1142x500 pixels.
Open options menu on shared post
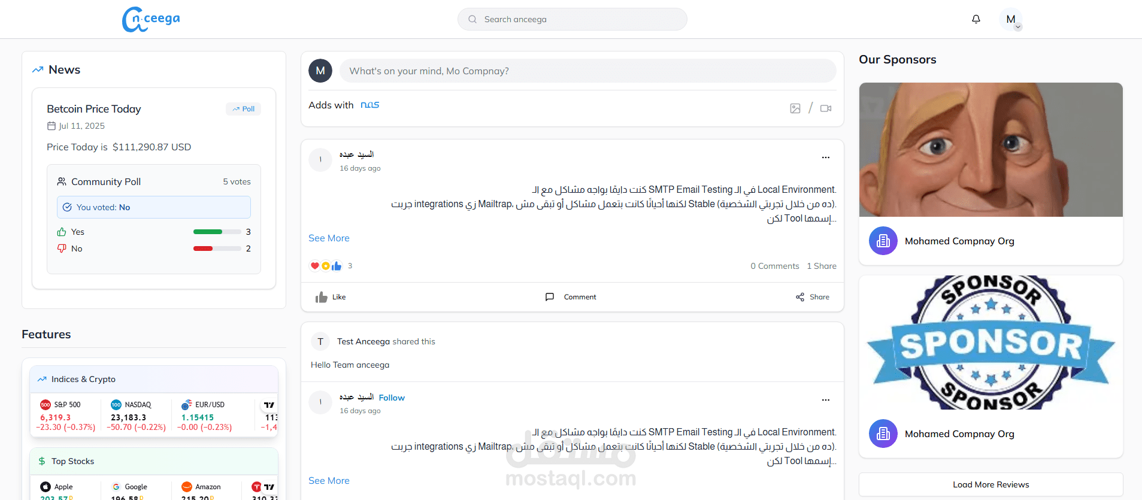coord(826,400)
